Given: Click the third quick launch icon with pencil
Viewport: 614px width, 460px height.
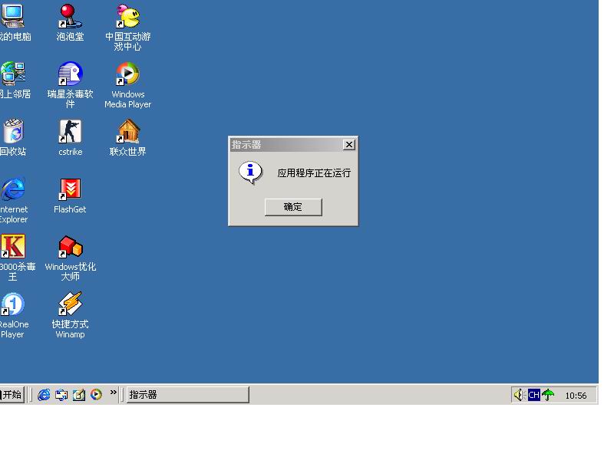Looking at the screenshot, I should coord(79,395).
